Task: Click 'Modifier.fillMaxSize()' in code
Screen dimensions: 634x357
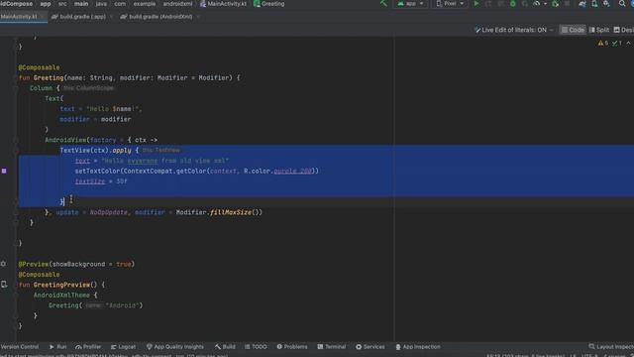Action: [219, 212]
